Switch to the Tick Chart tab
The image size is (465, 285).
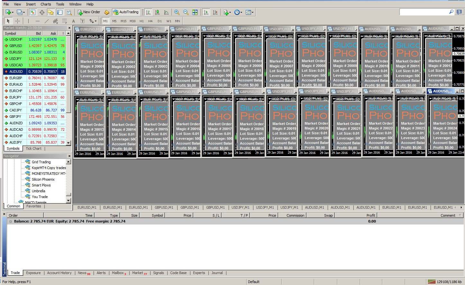pos(33,148)
